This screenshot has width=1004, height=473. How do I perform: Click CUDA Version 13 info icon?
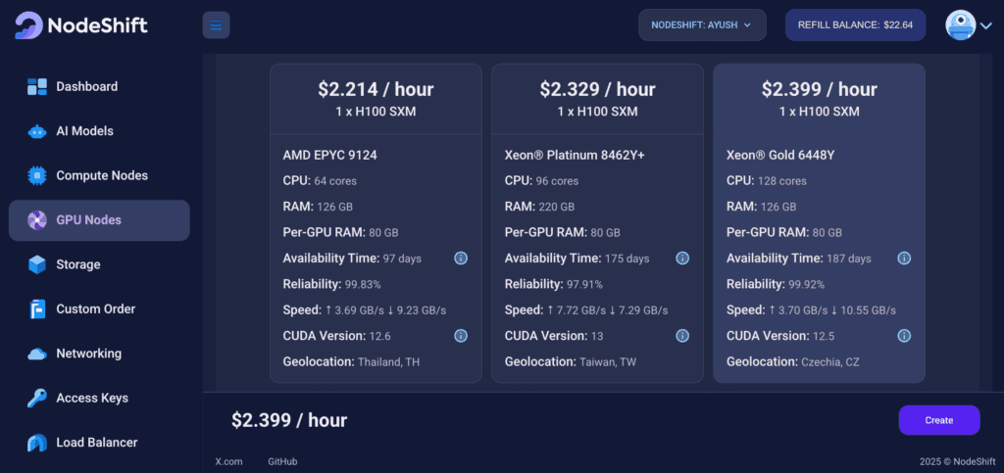click(x=682, y=336)
